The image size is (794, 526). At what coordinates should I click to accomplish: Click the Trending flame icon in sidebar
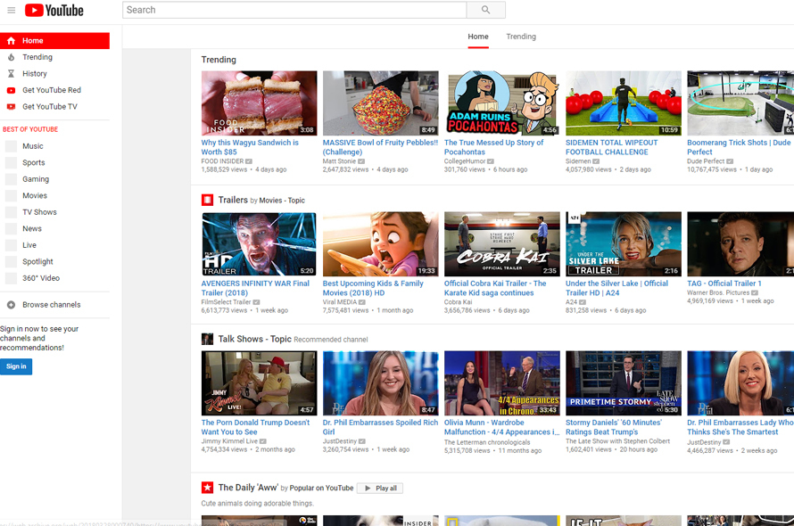pyautogui.click(x=11, y=57)
